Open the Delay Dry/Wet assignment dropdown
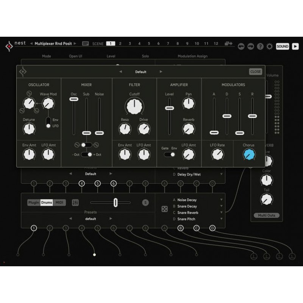 [221, 175]
